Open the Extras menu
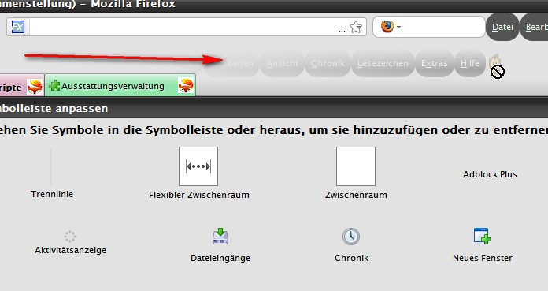Screen dimensions: 548x291 point(434,63)
